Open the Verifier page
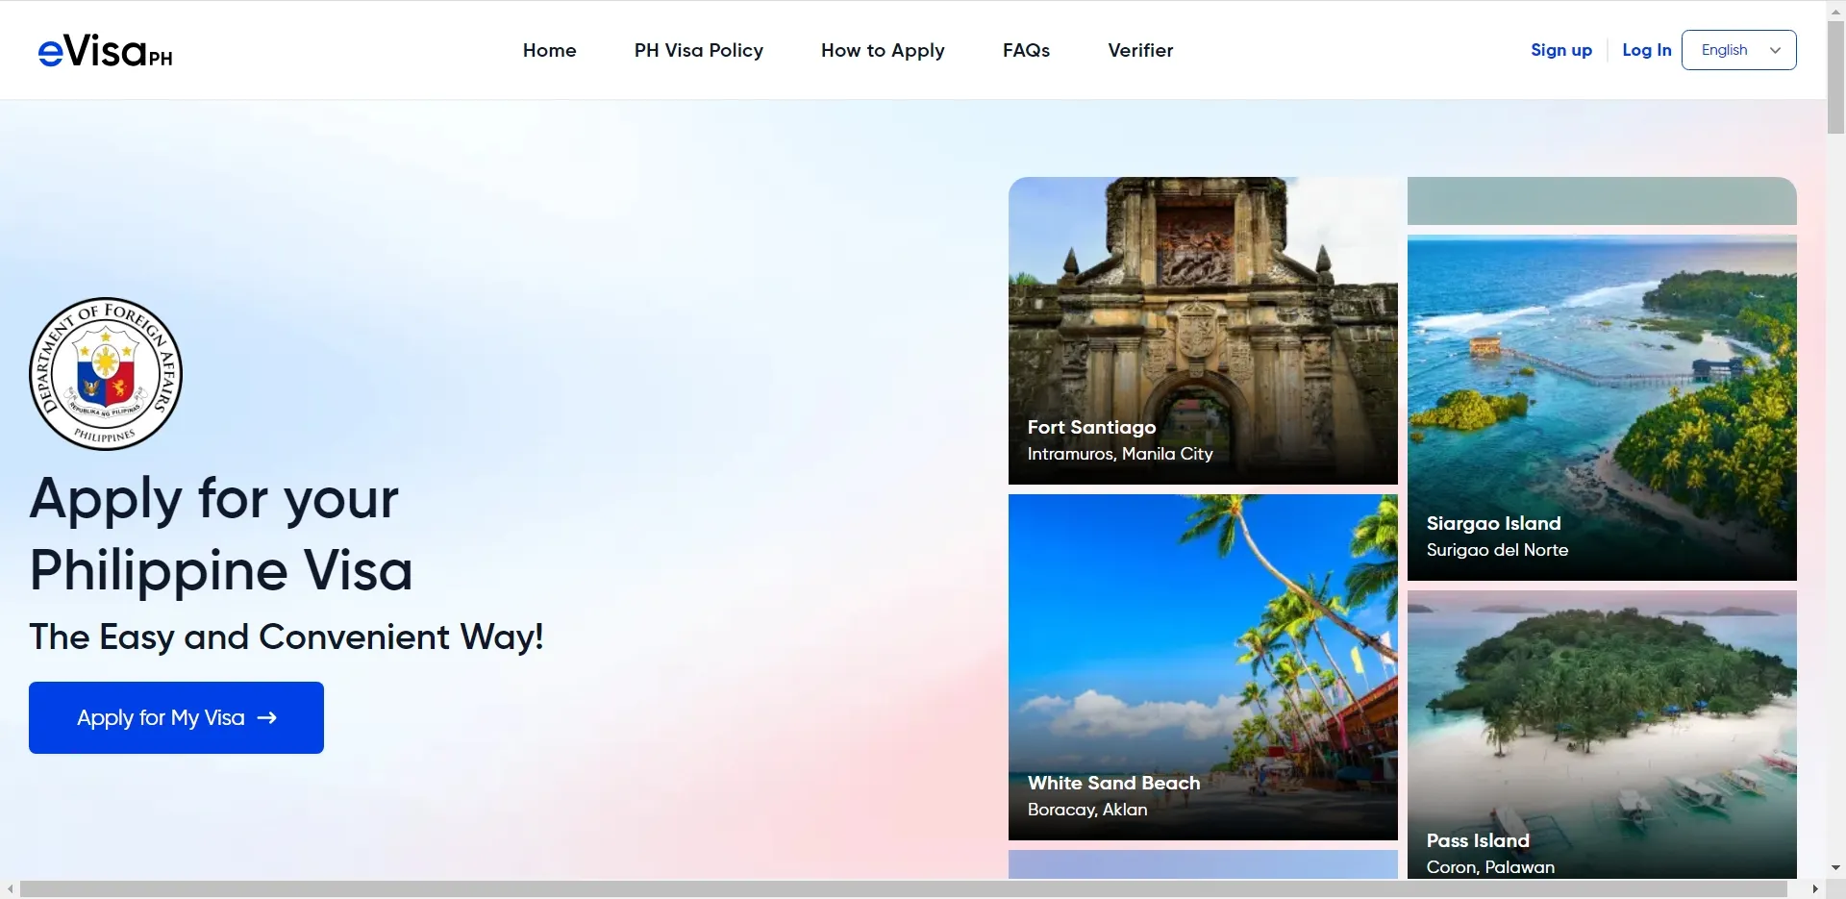 pyautogui.click(x=1139, y=50)
